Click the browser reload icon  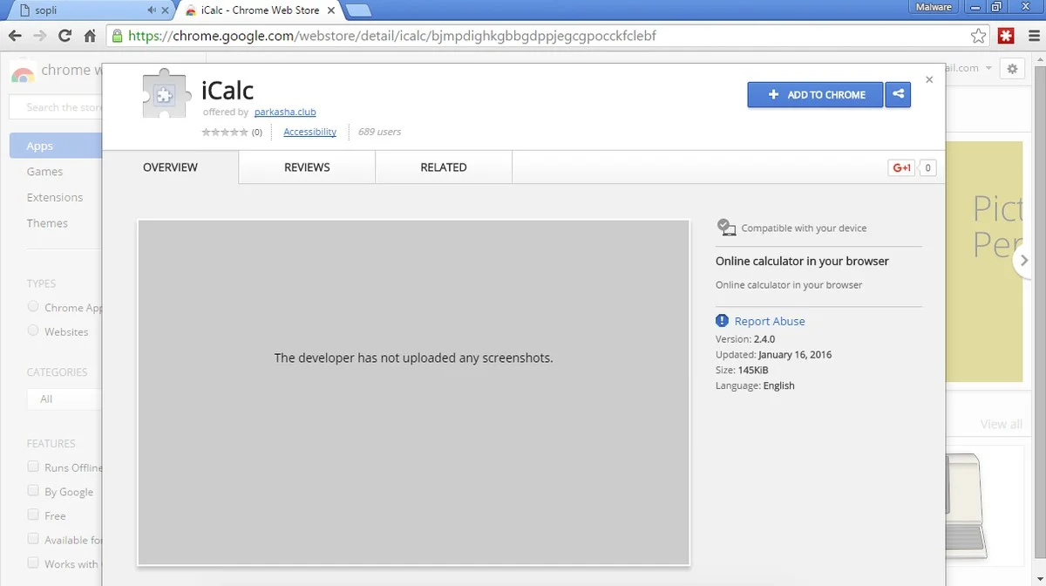(65, 36)
